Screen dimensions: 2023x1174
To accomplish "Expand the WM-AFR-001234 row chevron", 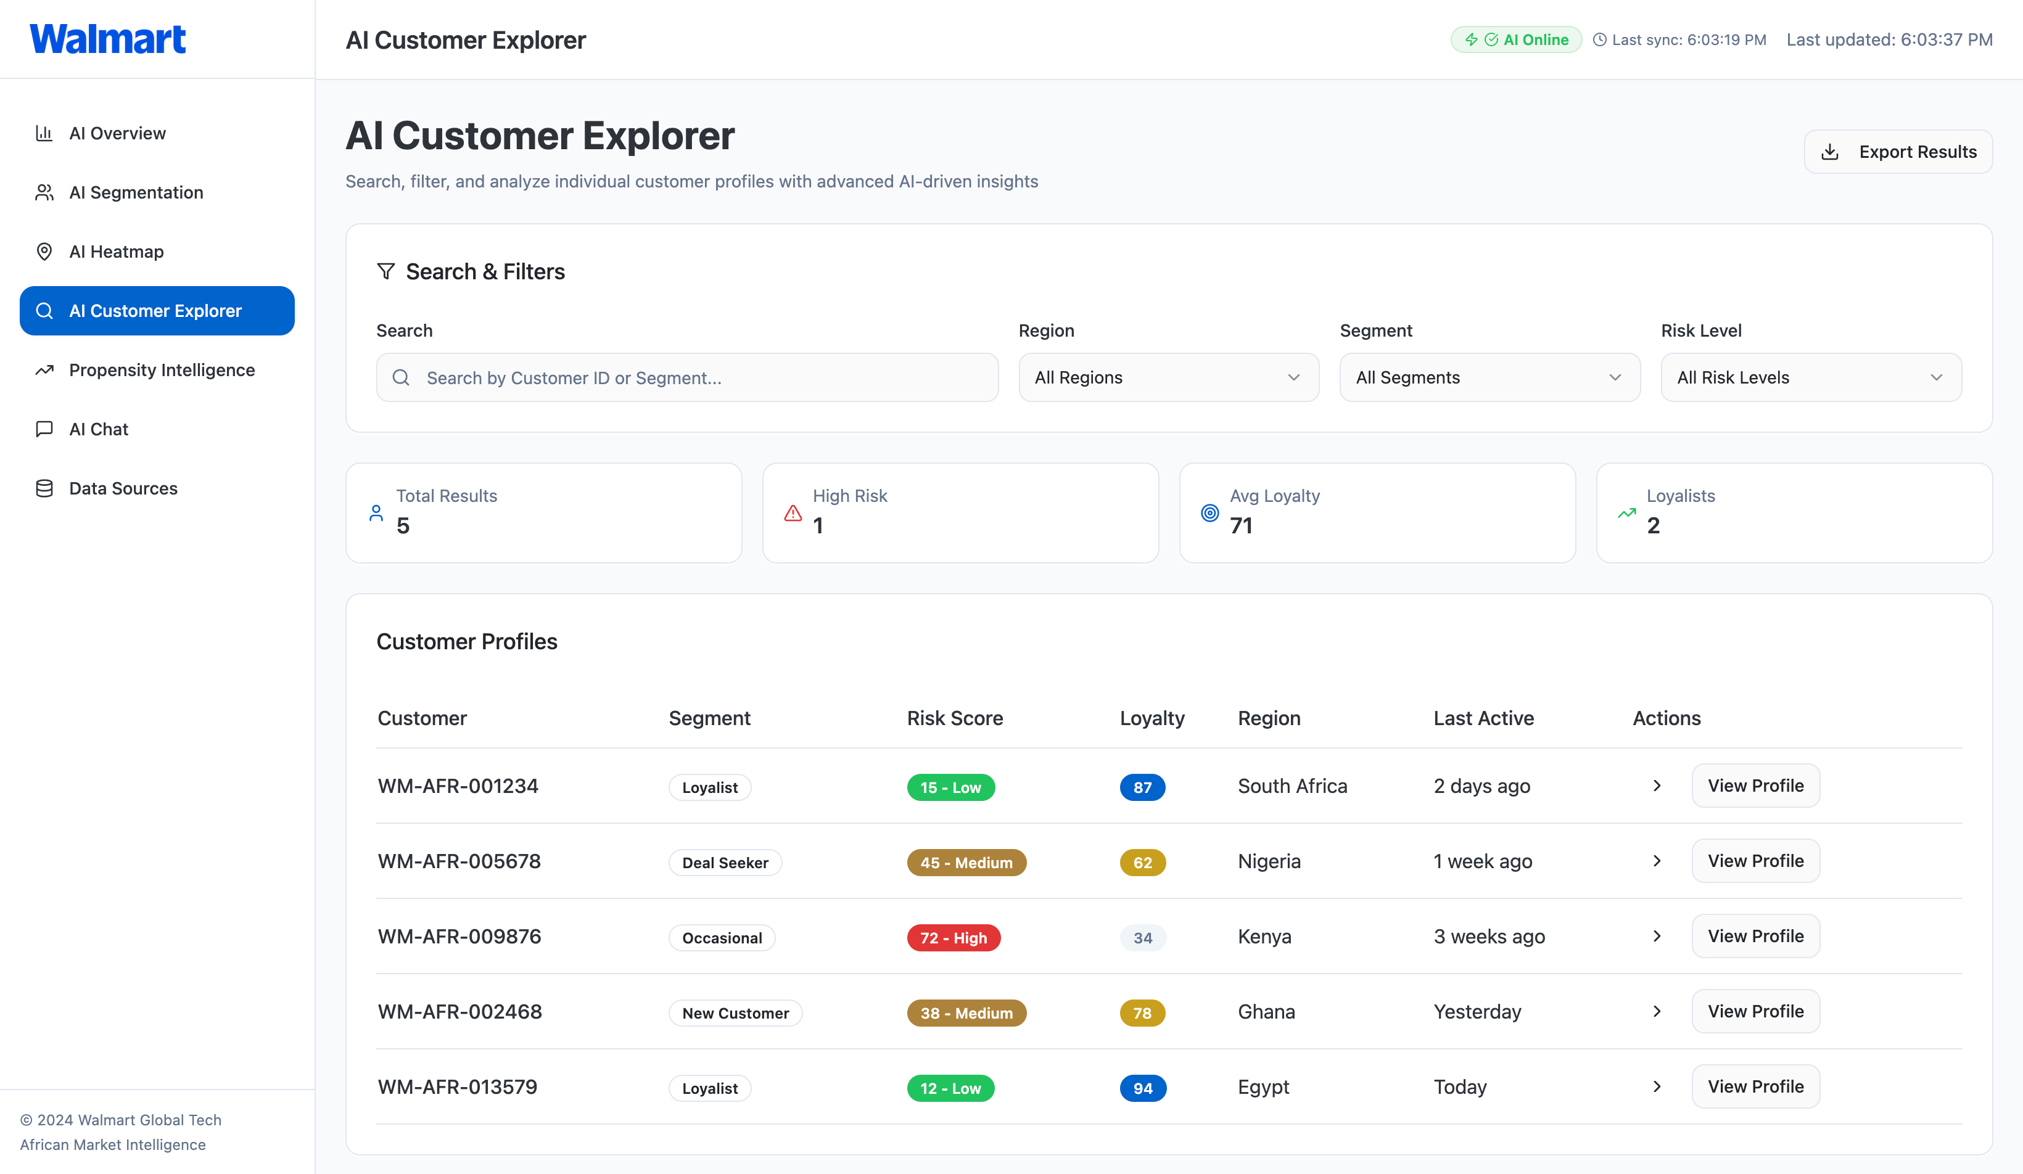I will tap(1657, 786).
